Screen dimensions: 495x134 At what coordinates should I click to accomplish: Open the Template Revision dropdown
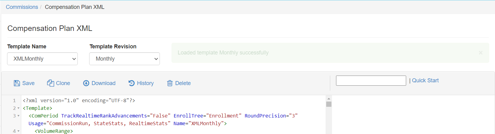pos(125,59)
